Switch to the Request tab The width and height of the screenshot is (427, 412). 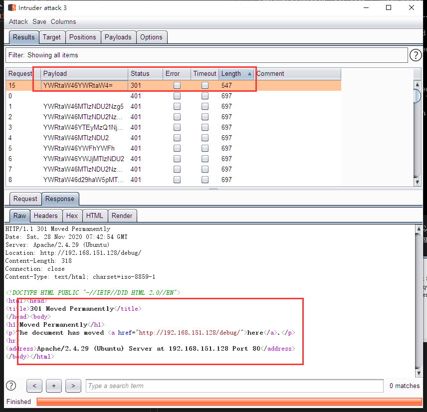pos(25,199)
